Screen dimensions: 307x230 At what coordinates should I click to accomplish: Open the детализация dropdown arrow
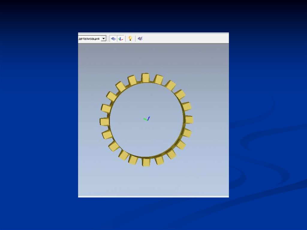[x=103, y=38]
